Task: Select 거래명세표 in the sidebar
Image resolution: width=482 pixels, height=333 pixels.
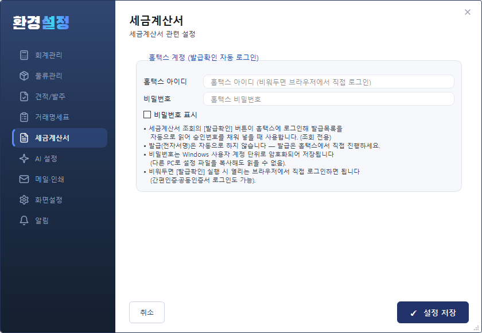Action: (x=60, y=117)
